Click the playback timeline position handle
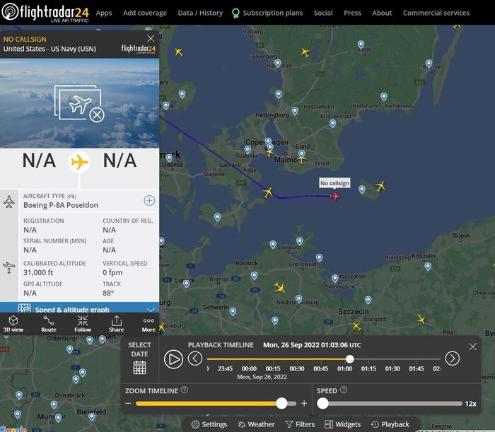Image resolution: width=495 pixels, height=432 pixels. click(349, 359)
